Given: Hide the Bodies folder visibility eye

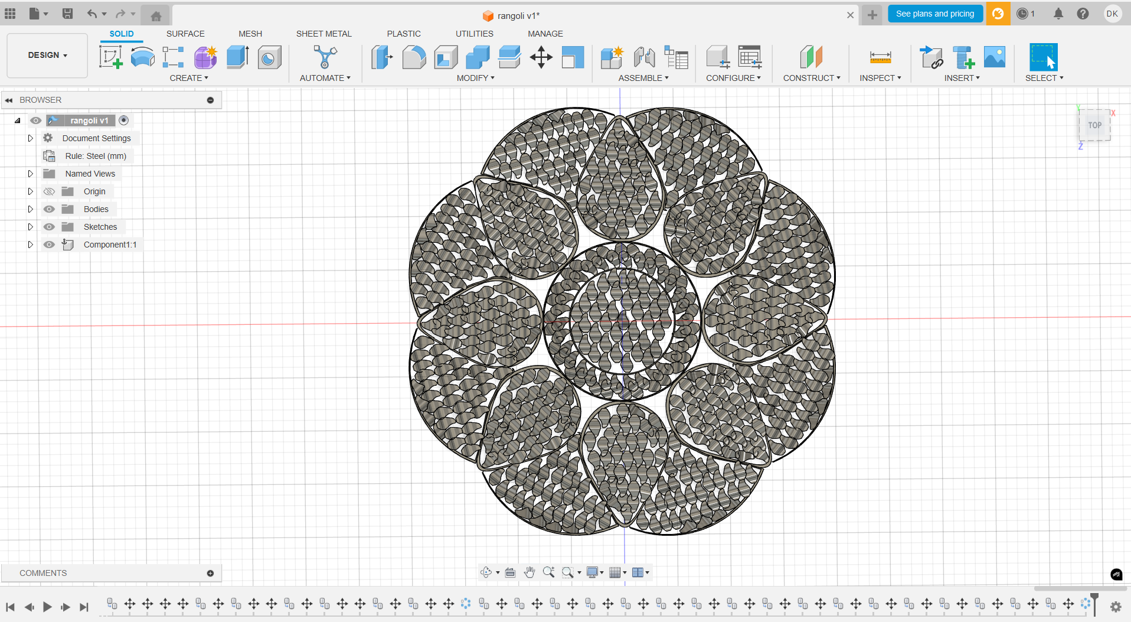Looking at the screenshot, I should click(x=49, y=209).
